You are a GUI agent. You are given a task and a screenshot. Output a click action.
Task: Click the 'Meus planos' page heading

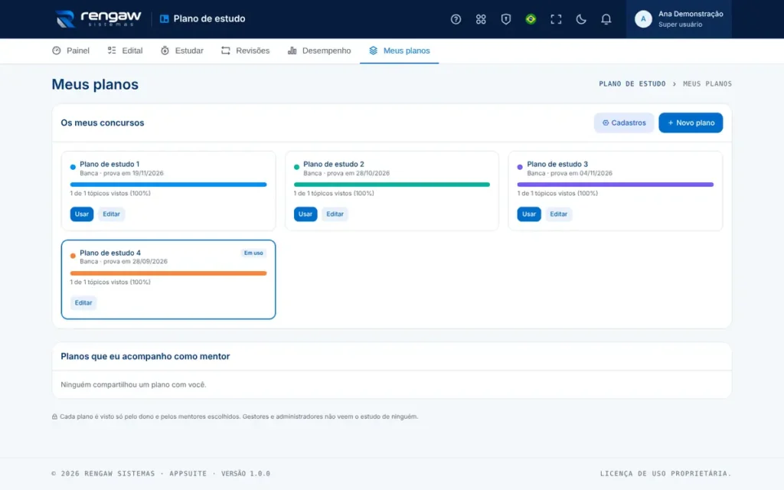pos(95,84)
